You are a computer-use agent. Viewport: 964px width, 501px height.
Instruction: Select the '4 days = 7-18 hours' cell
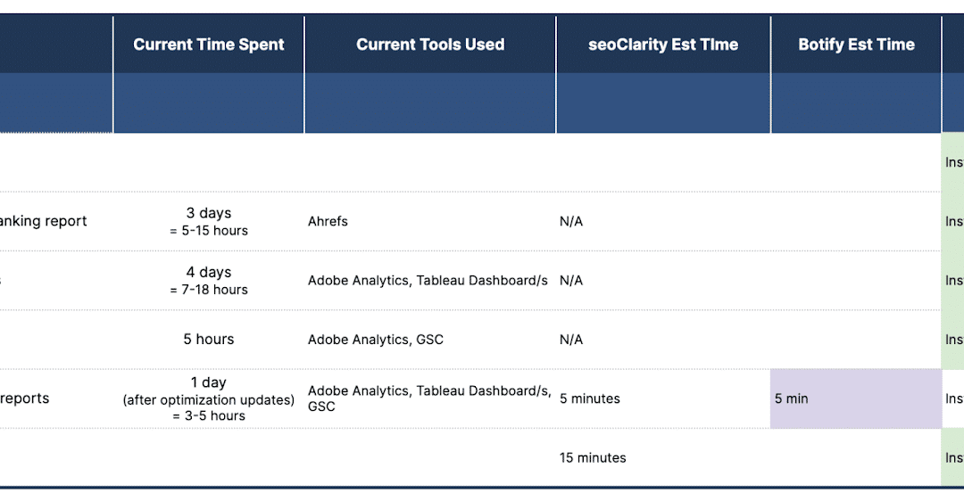click(209, 280)
